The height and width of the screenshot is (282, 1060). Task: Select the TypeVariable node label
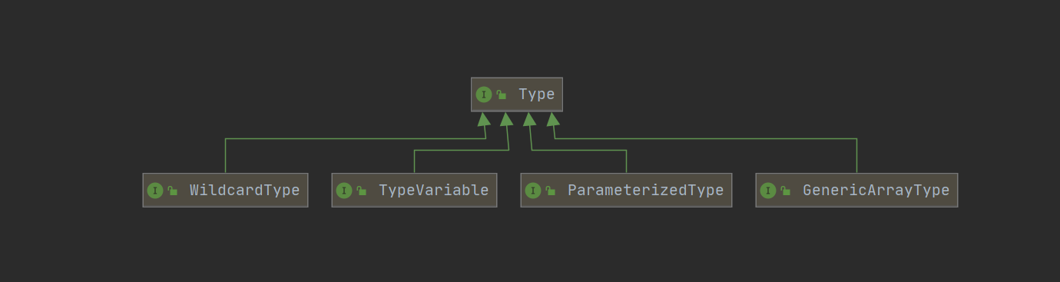[433, 191]
